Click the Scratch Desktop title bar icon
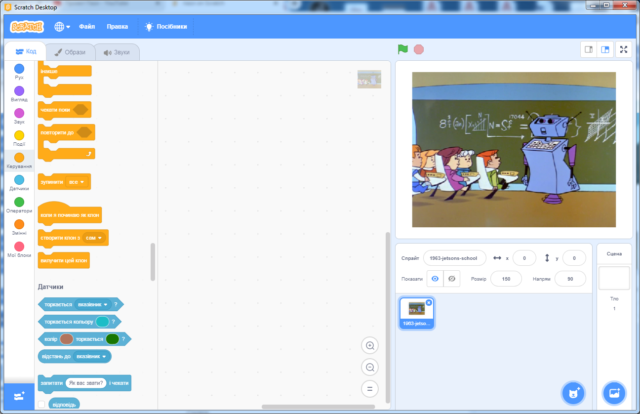This screenshot has height=414, width=640. pyautogui.click(x=7, y=7)
